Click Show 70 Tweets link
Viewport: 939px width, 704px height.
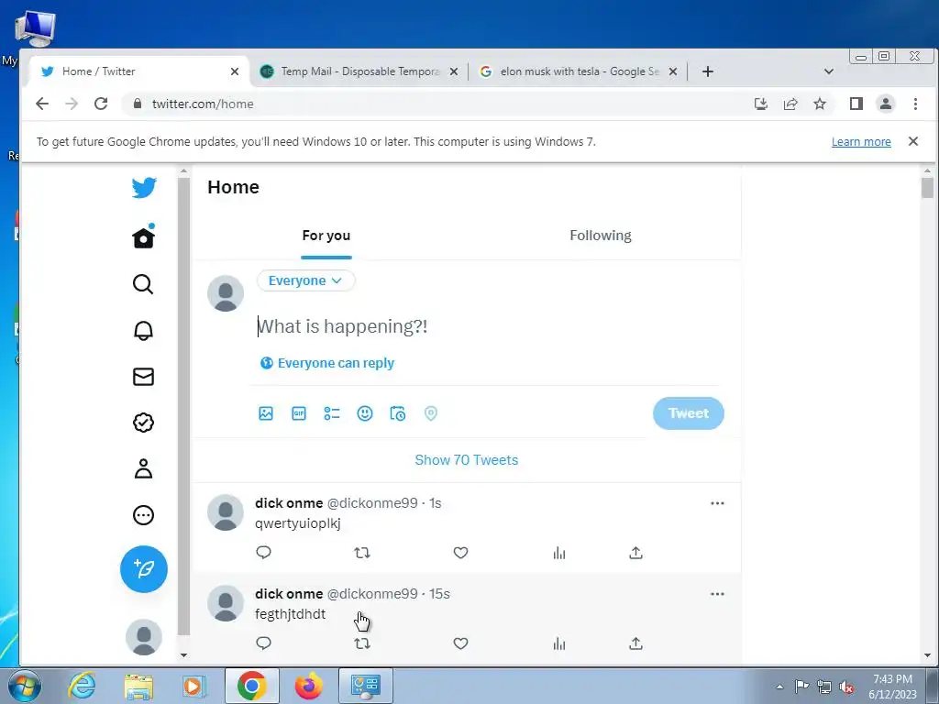(467, 460)
